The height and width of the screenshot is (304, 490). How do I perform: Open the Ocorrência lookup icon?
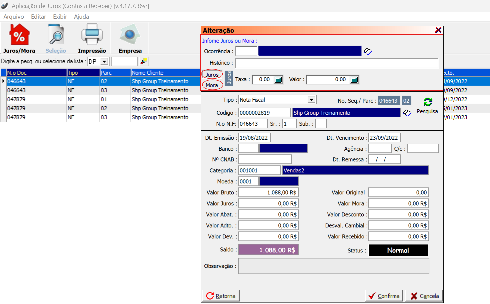click(368, 51)
